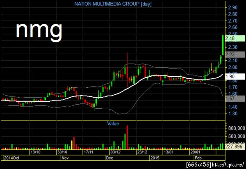The image size is (246, 169).
Task: Click the 2.60 price axis label
Action: pyautogui.click(x=232, y=27)
